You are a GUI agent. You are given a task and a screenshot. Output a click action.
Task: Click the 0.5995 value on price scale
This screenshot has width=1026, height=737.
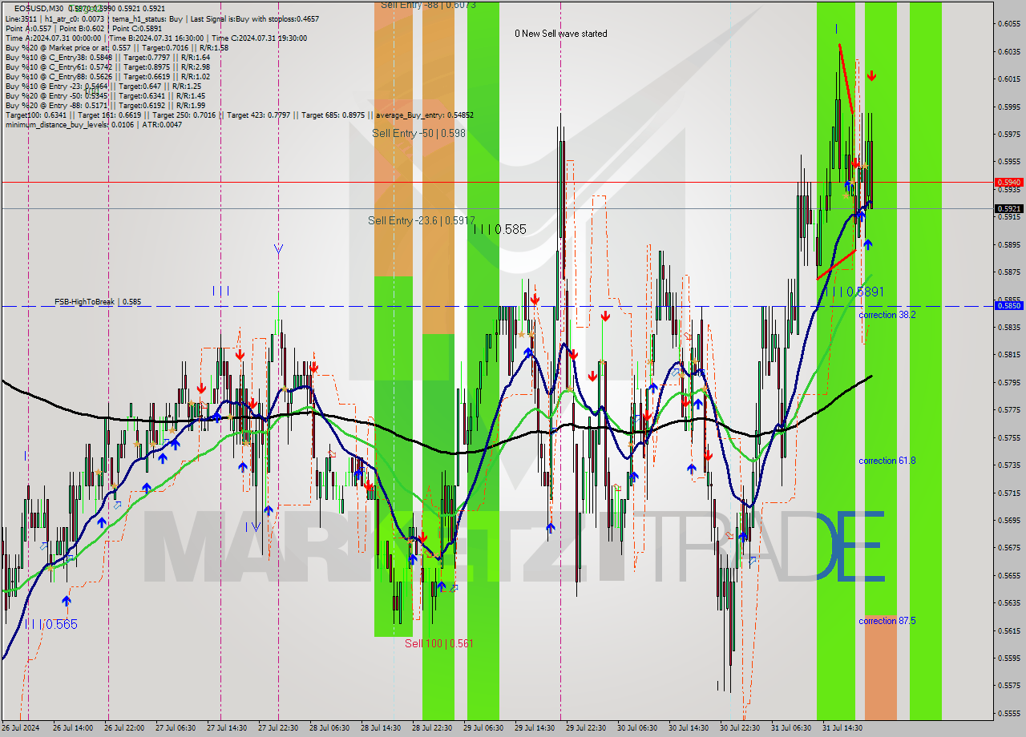1008,107
